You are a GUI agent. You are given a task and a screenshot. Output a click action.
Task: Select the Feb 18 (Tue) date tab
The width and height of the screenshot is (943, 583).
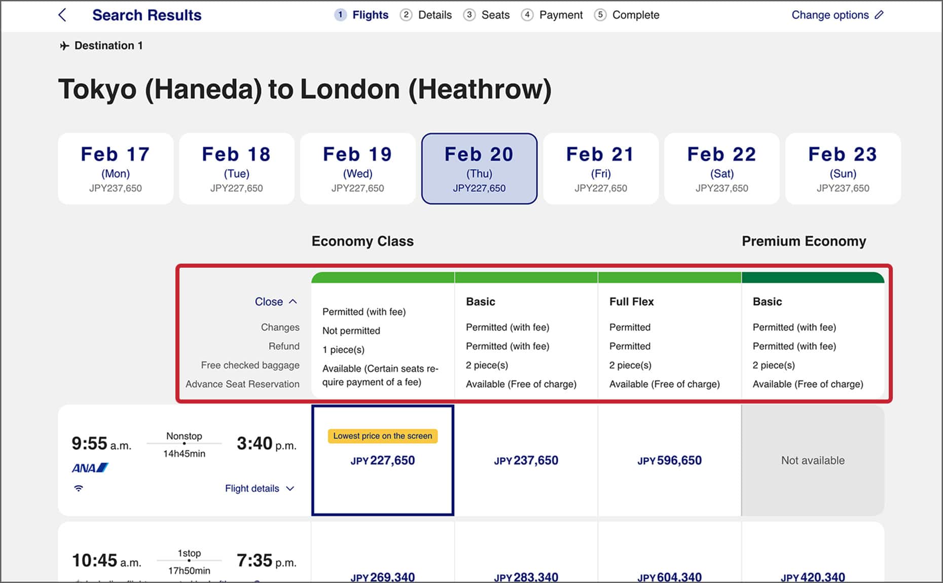(237, 169)
